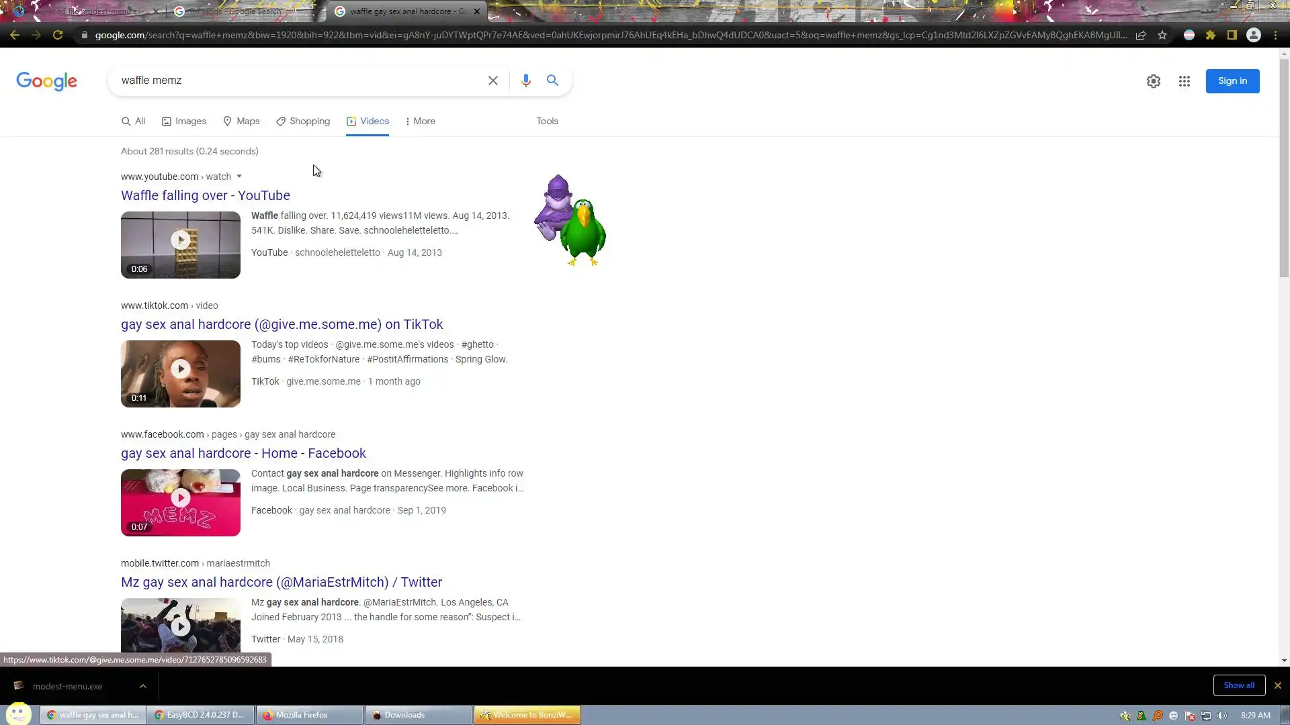Open Google settings gear icon
This screenshot has width=1290, height=725.
coord(1153,81)
